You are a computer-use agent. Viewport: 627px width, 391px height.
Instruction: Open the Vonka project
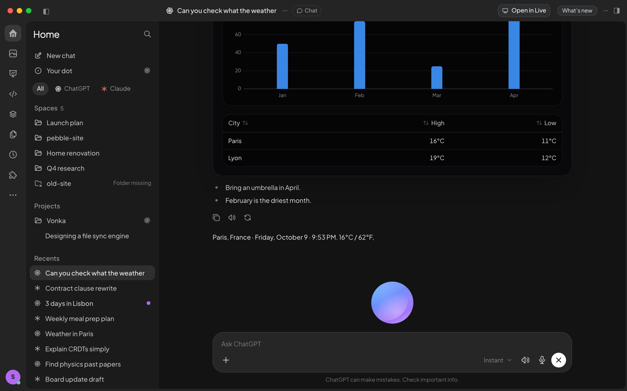click(92, 221)
